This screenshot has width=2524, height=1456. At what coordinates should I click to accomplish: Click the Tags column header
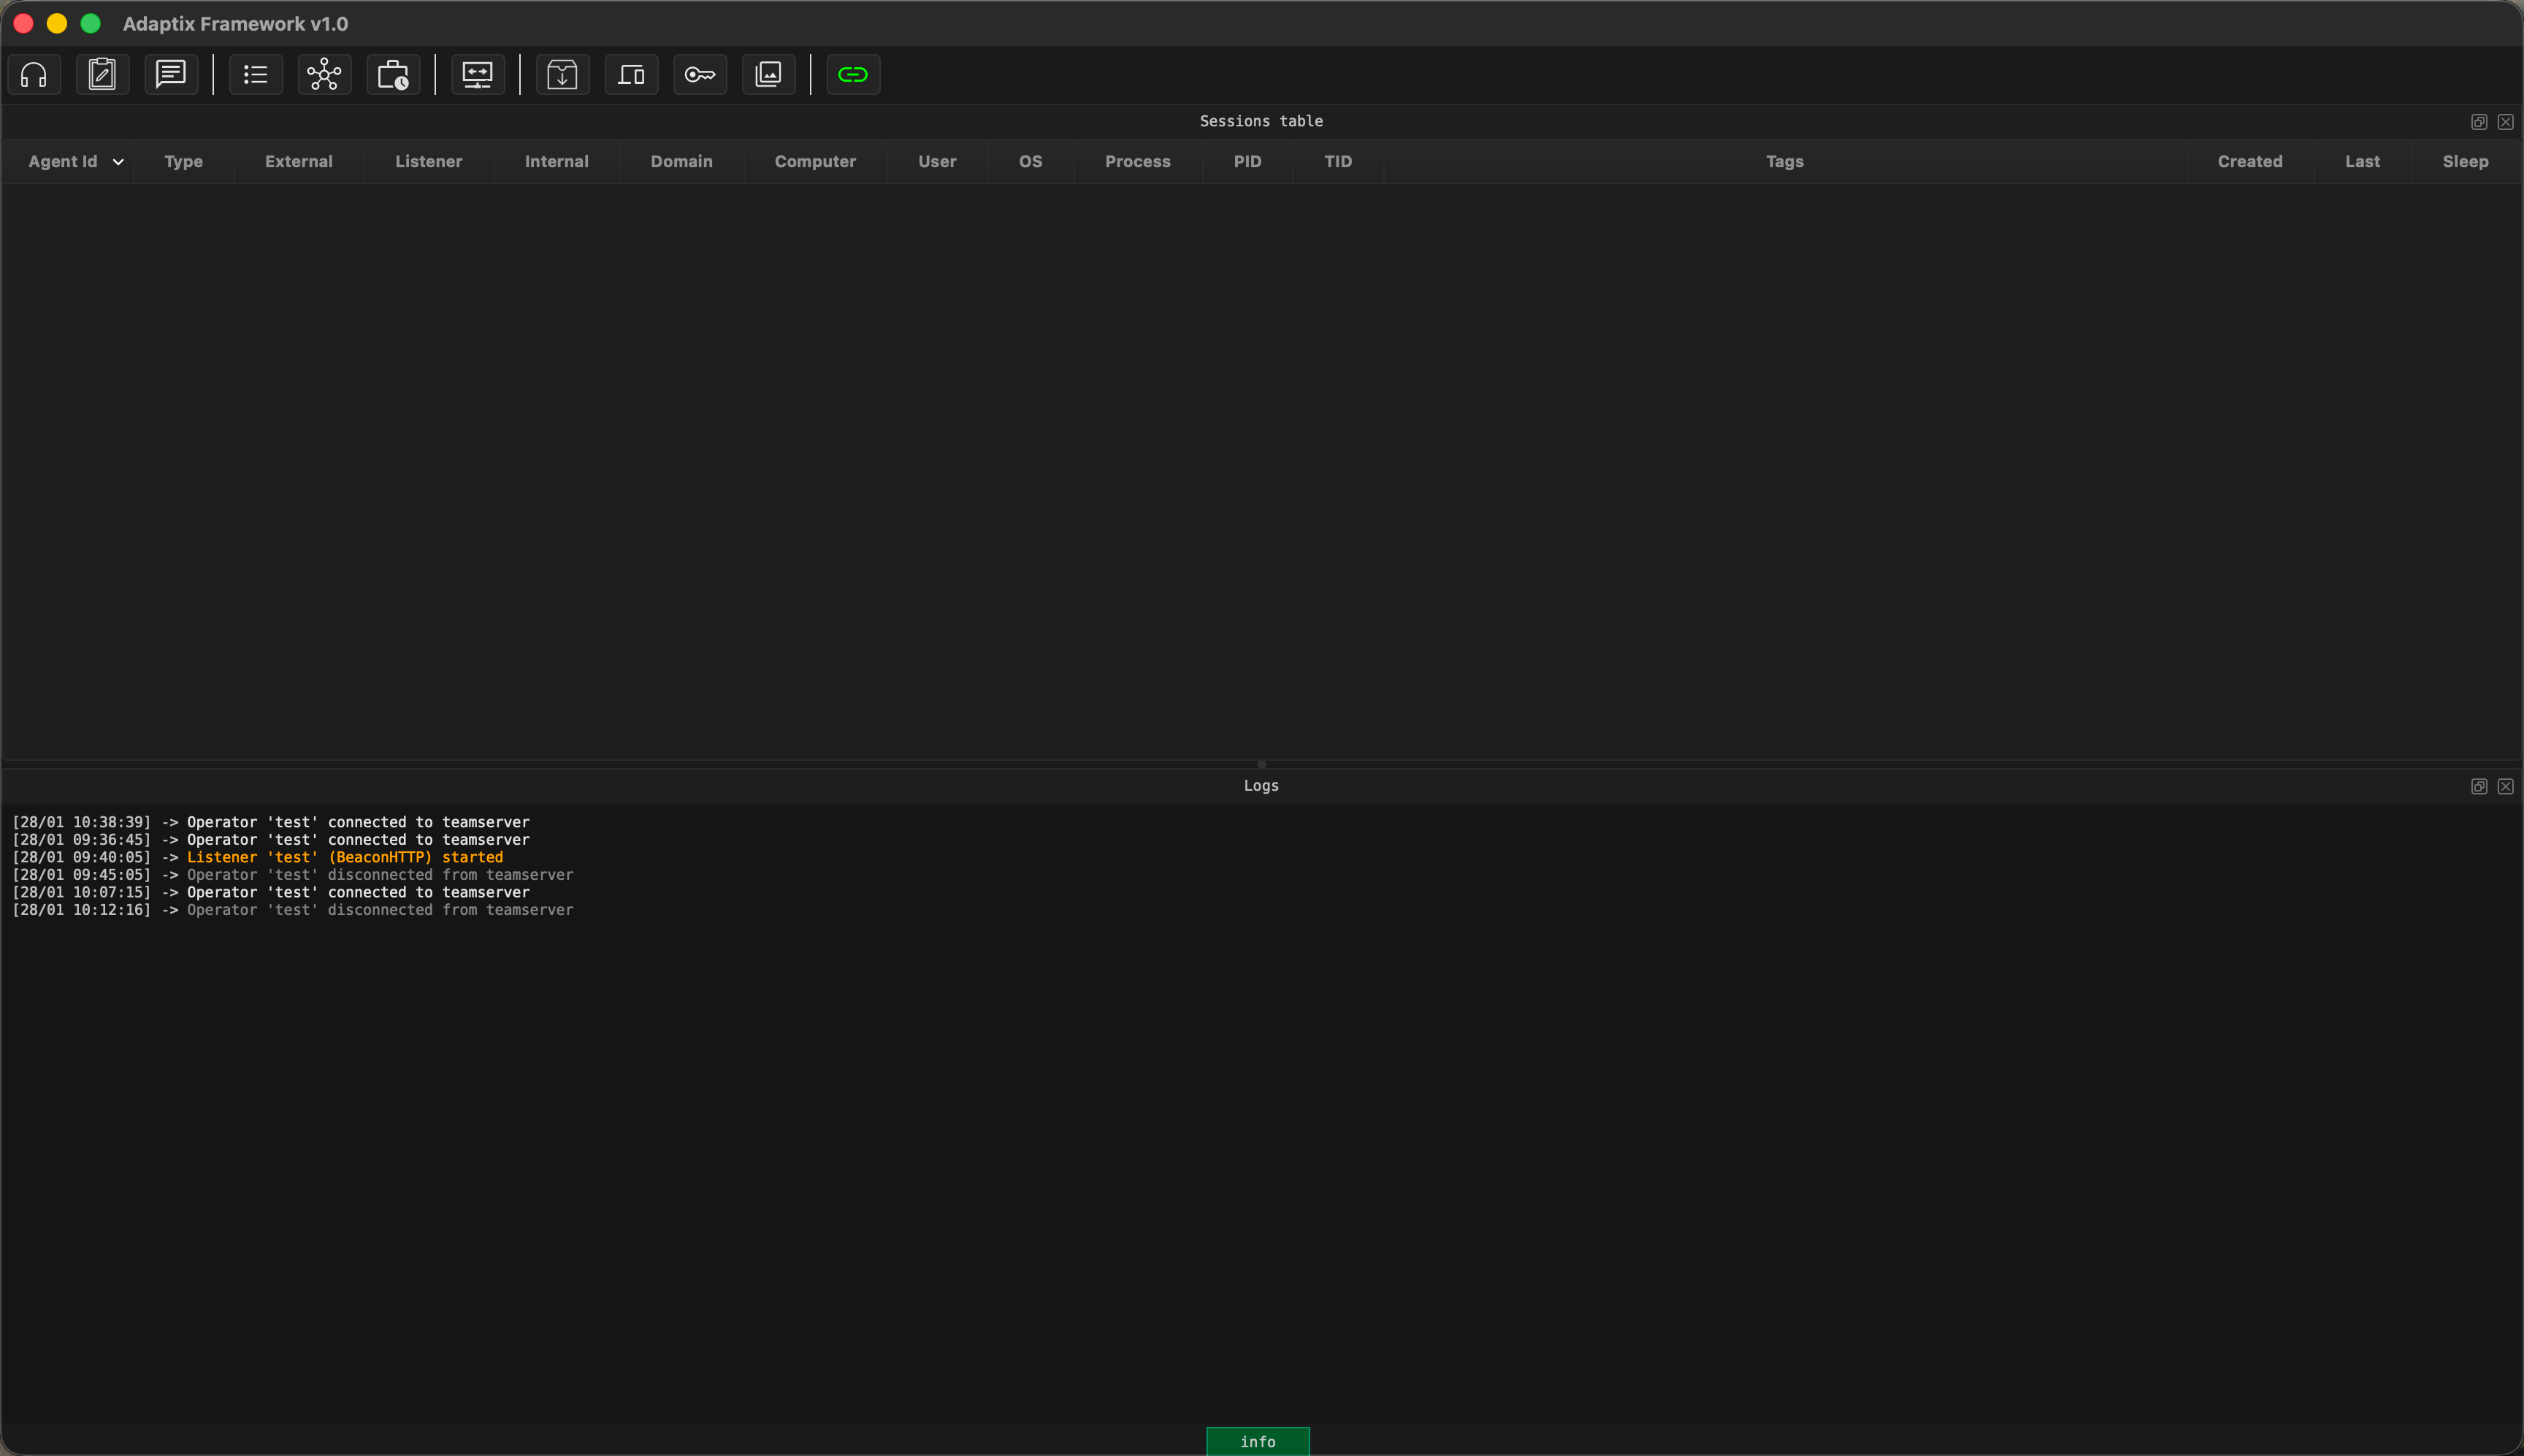click(1784, 162)
